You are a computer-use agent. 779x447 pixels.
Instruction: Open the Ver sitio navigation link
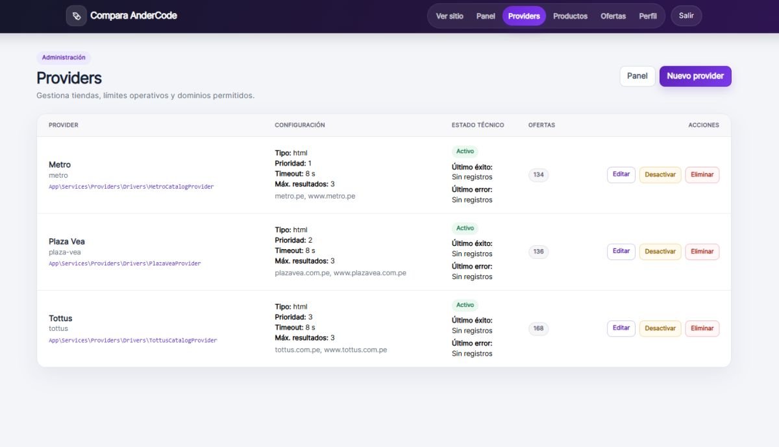tap(449, 16)
